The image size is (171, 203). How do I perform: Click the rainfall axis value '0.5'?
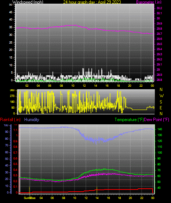click(x=15, y=164)
